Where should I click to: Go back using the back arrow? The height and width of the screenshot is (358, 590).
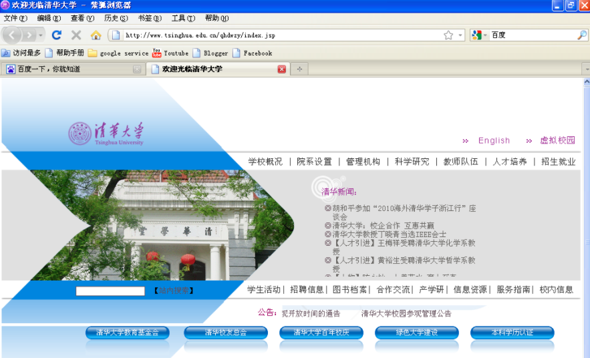(11, 35)
